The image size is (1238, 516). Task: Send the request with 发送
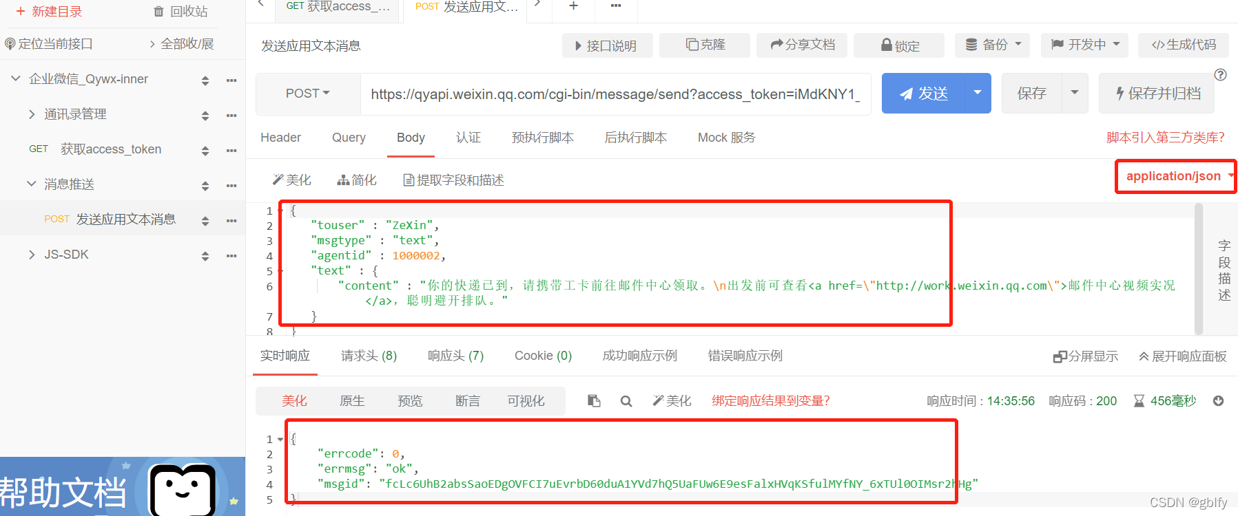[x=923, y=94]
